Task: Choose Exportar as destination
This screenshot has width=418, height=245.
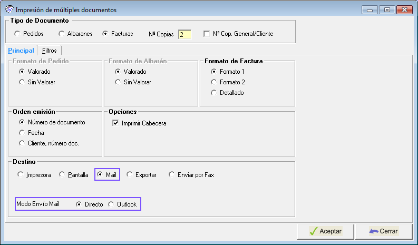Action: tap(129, 175)
